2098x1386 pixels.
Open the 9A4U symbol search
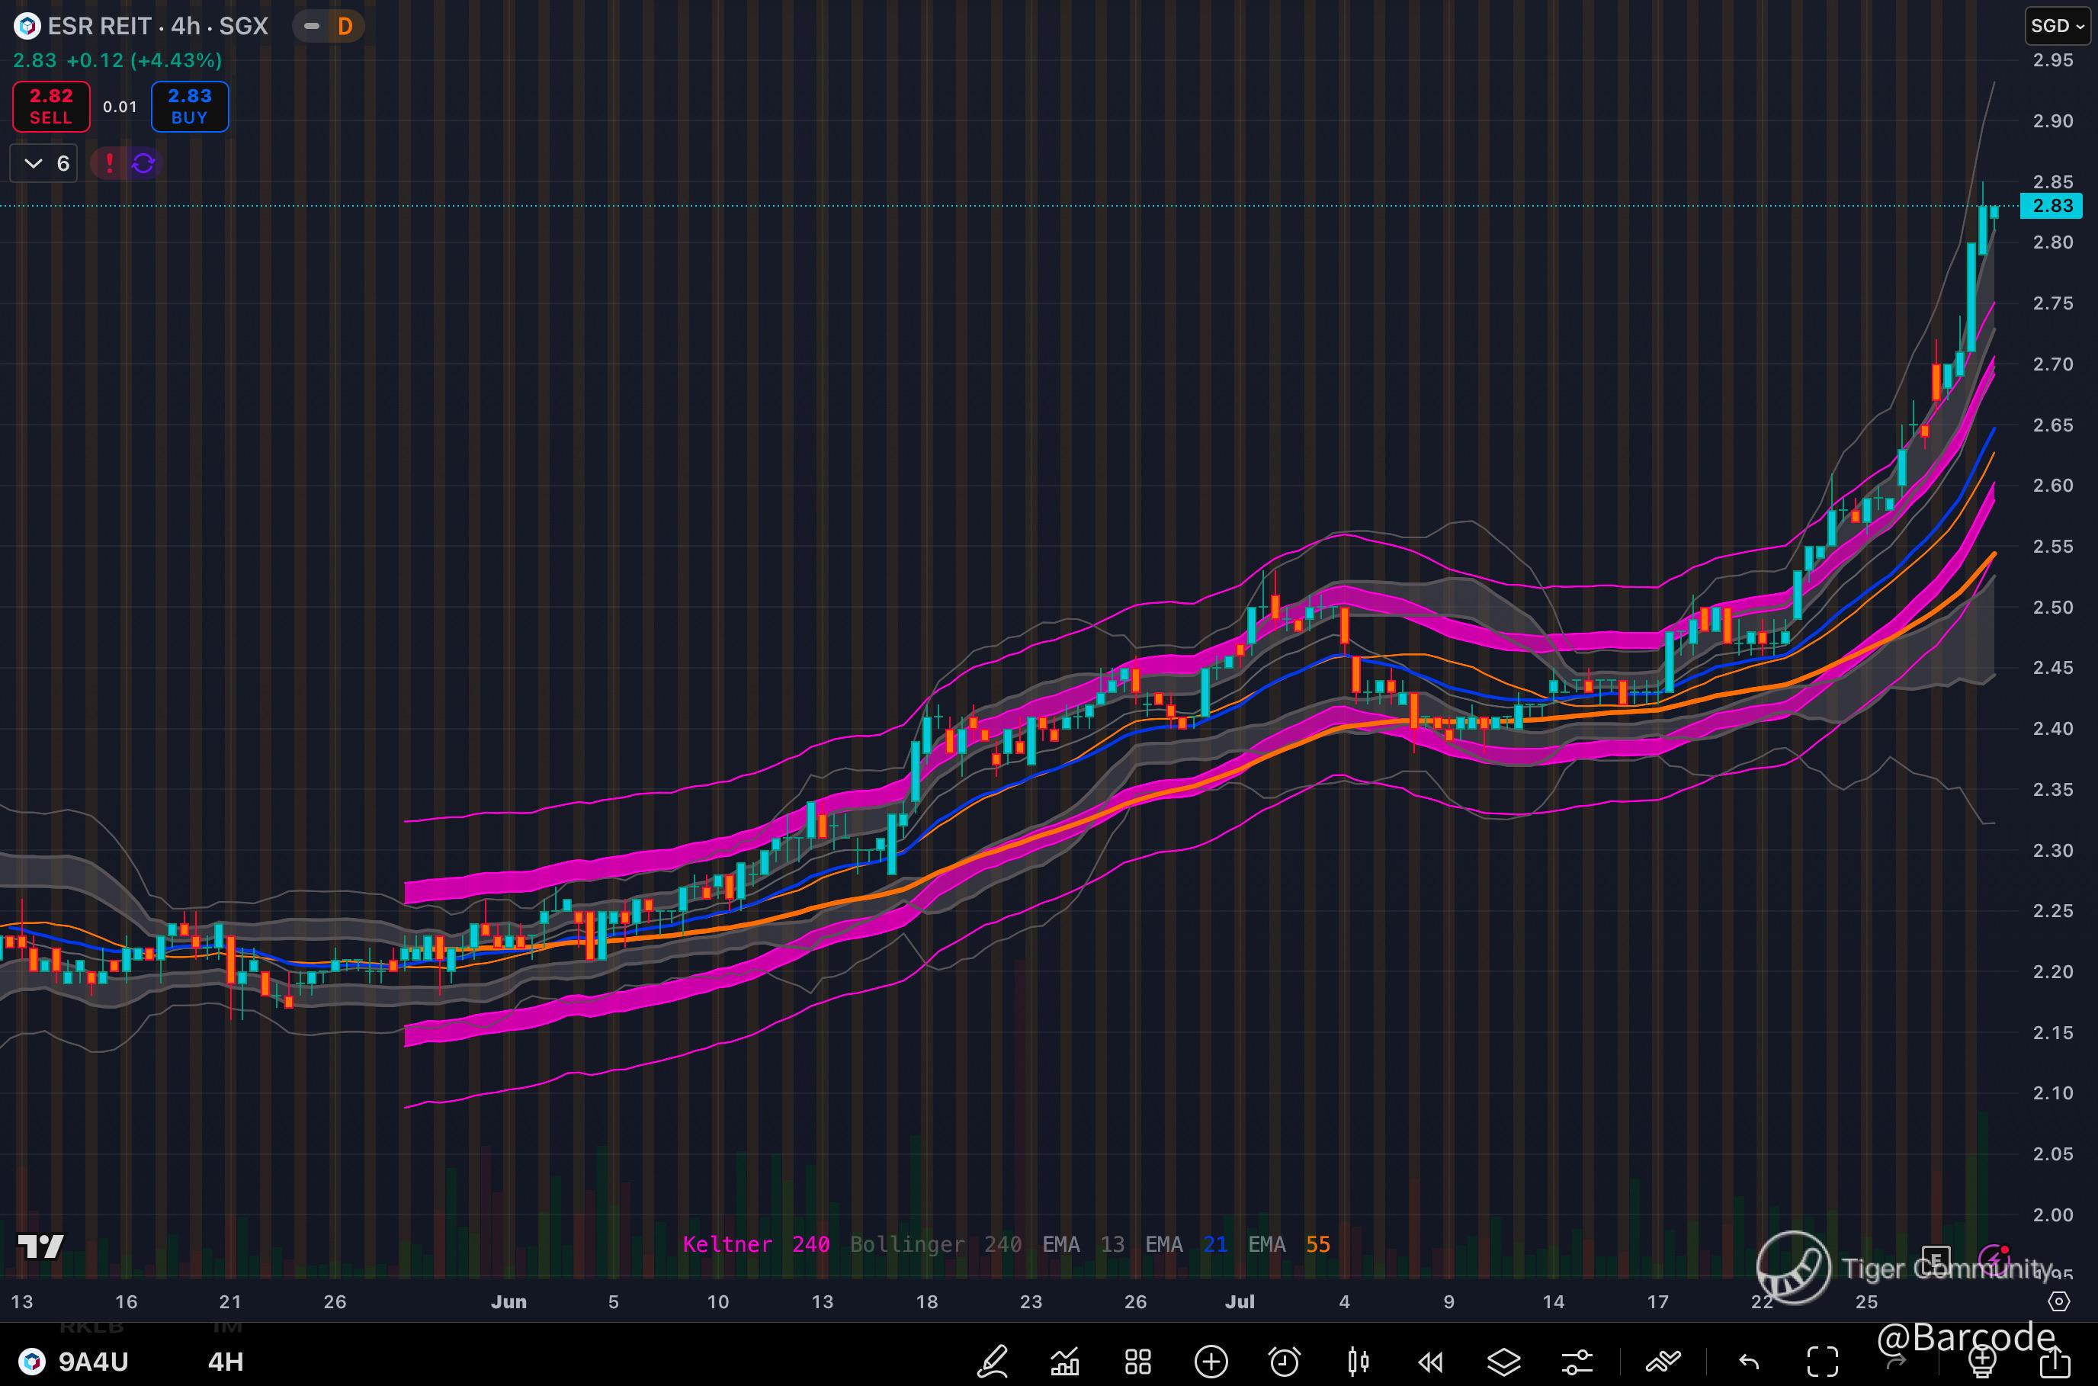92,1362
